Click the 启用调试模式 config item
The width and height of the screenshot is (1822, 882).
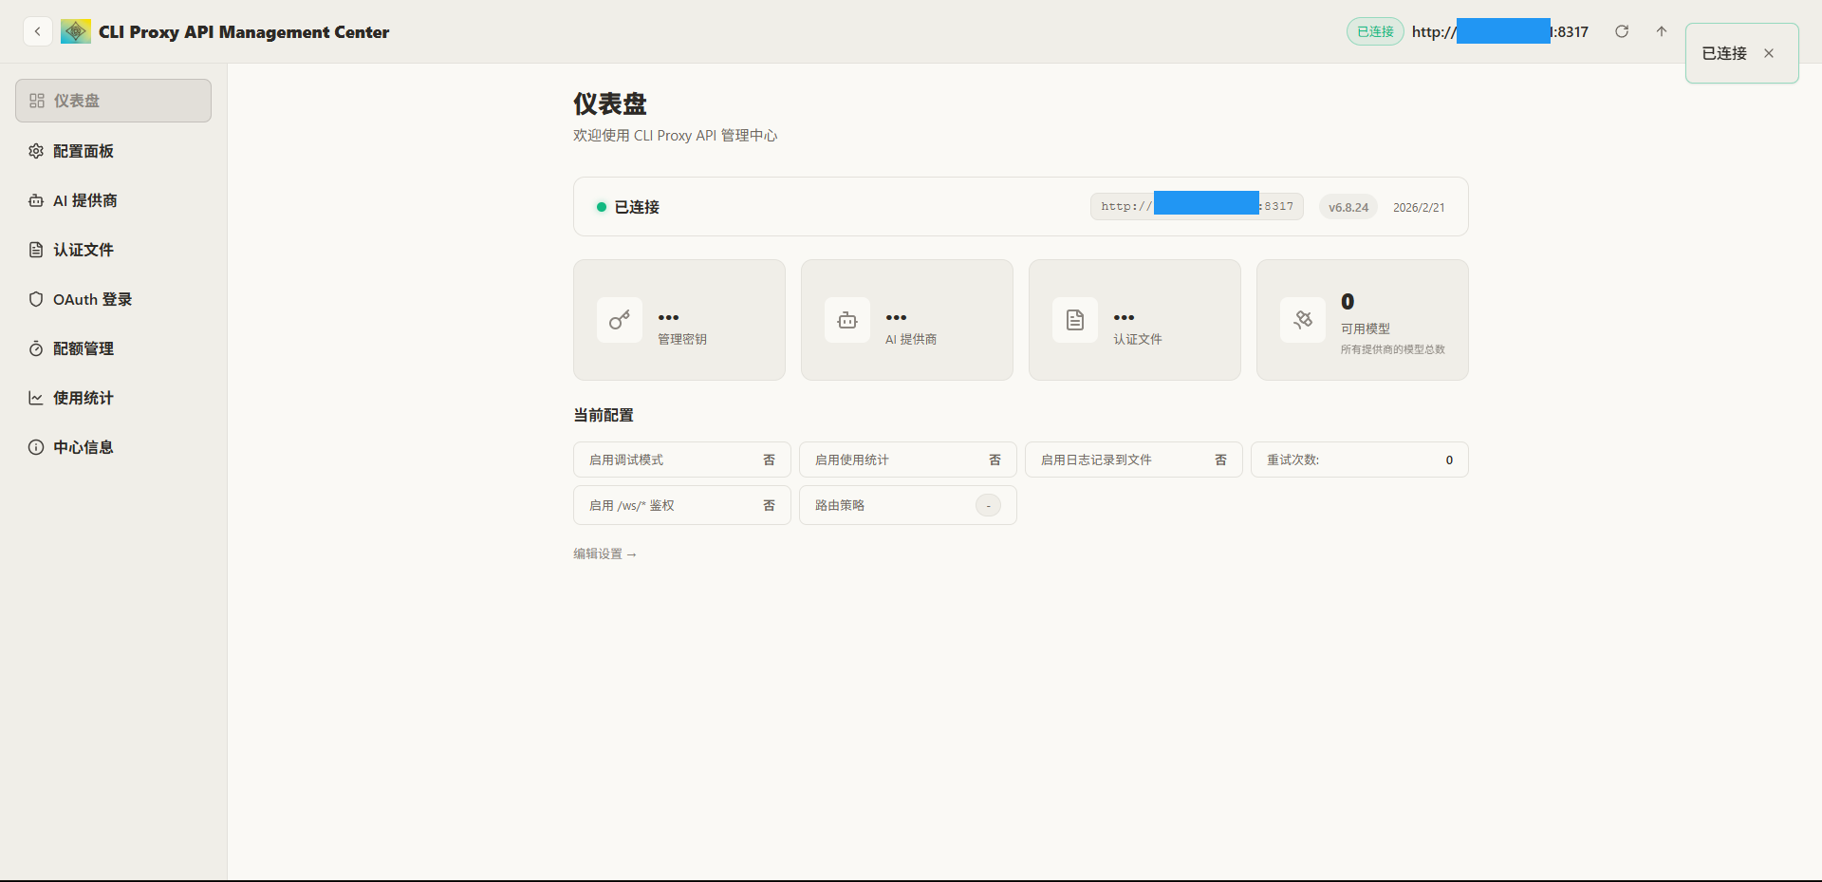(681, 460)
